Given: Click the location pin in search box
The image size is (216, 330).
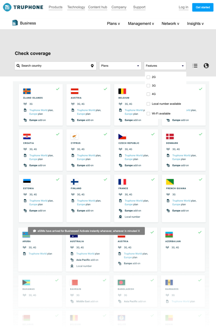Looking at the screenshot, I should click(92, 66).
